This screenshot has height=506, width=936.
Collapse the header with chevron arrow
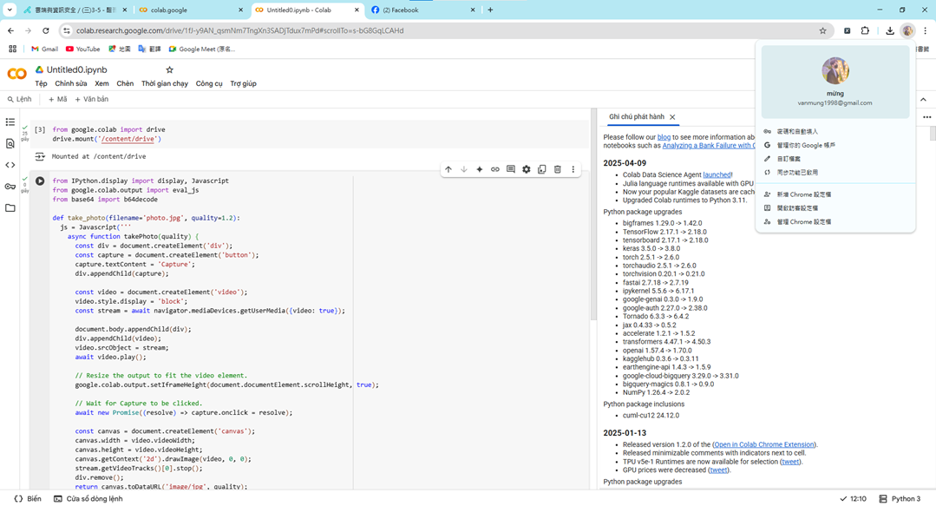923,100
